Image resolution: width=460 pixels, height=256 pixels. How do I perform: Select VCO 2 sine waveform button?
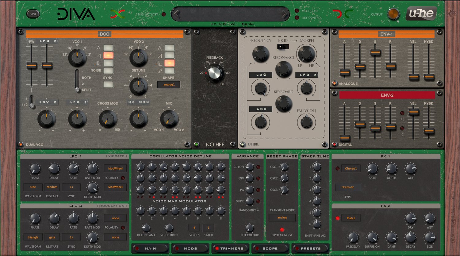tap(170, 71)
